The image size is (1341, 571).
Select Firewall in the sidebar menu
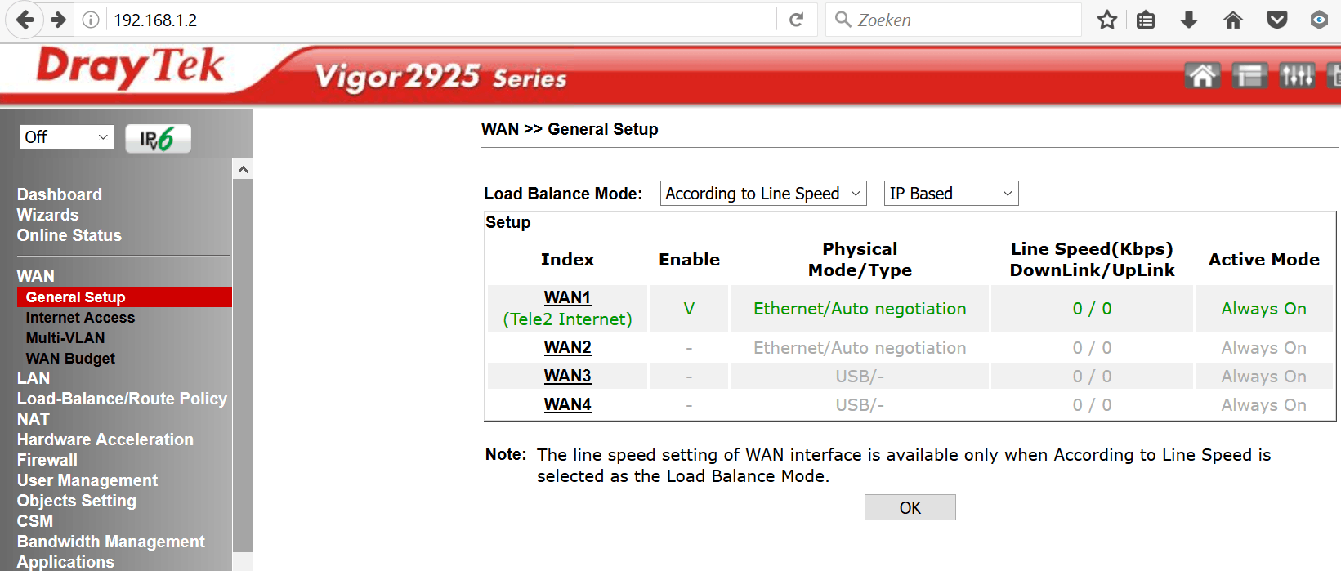(x=47, y=460)
